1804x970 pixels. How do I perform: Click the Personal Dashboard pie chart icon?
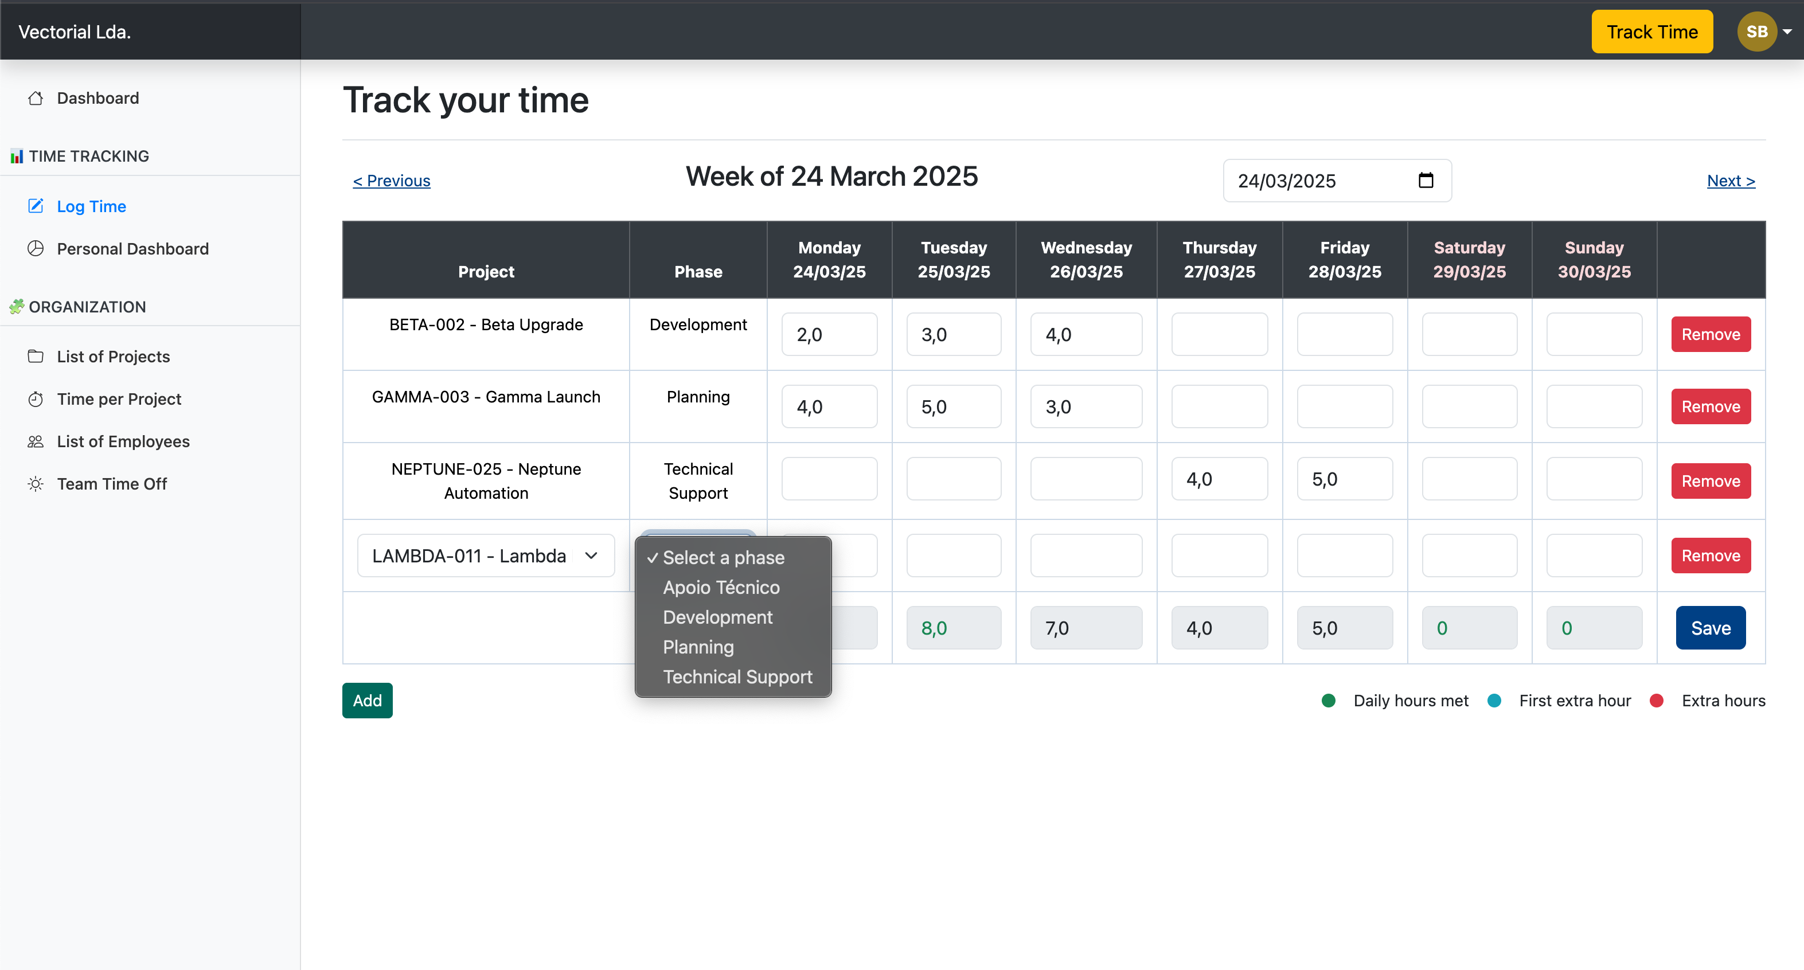(x=37, y=249)
